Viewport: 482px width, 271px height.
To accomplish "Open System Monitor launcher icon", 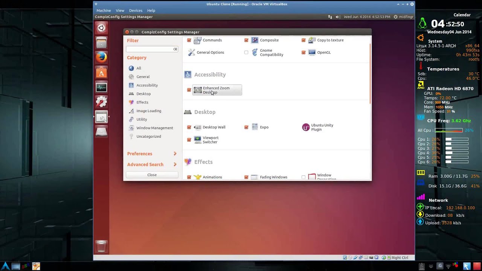I will click(101, 87).
